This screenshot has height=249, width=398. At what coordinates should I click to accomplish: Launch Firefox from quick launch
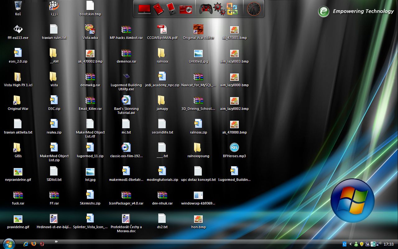pyautogui.click(x=34, y=244)
